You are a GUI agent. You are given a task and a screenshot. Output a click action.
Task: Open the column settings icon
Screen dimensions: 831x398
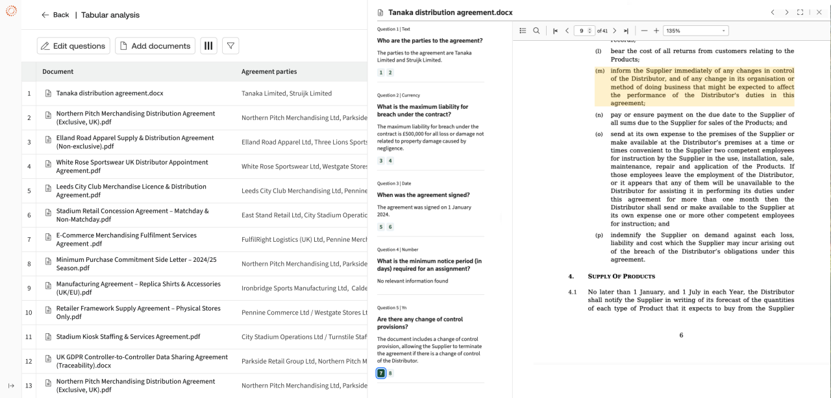point(208,46)
